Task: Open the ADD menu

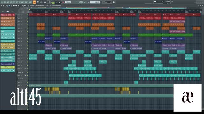Action: click(8, 2)
